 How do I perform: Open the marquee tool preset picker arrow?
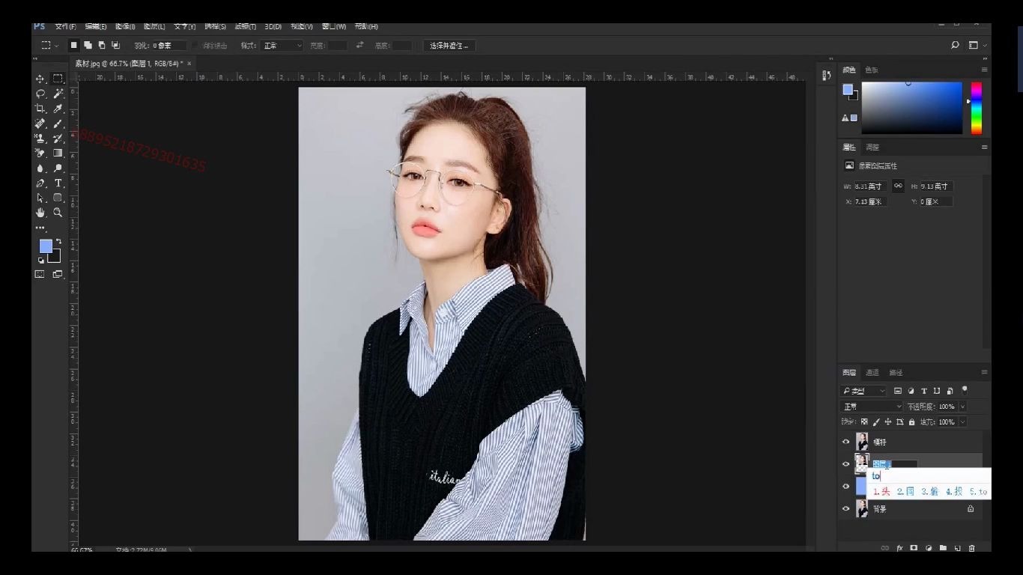pyautogui.click(x=56, y=46)
